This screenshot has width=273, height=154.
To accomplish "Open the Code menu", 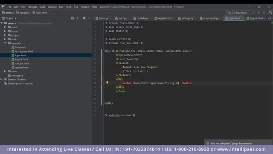I will point(42,7).
